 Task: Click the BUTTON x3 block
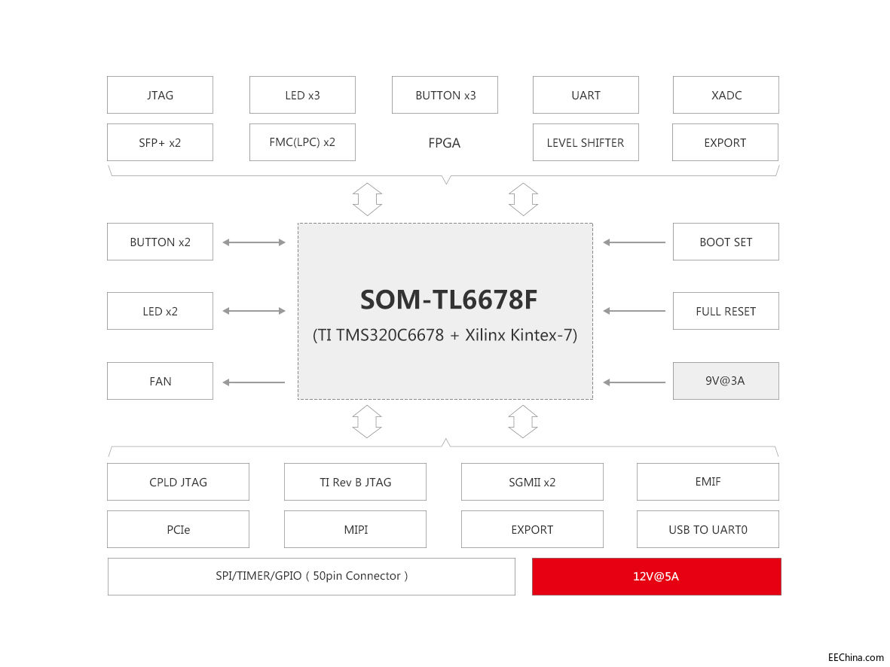[x=445, y=95]
